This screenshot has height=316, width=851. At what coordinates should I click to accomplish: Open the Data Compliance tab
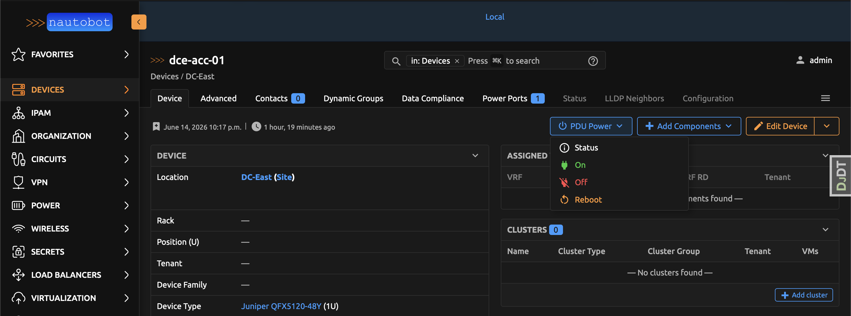coord(432,98)
